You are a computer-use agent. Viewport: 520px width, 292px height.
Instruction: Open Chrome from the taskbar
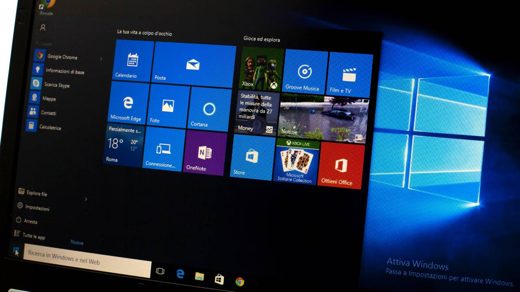[x=240, y=281]
